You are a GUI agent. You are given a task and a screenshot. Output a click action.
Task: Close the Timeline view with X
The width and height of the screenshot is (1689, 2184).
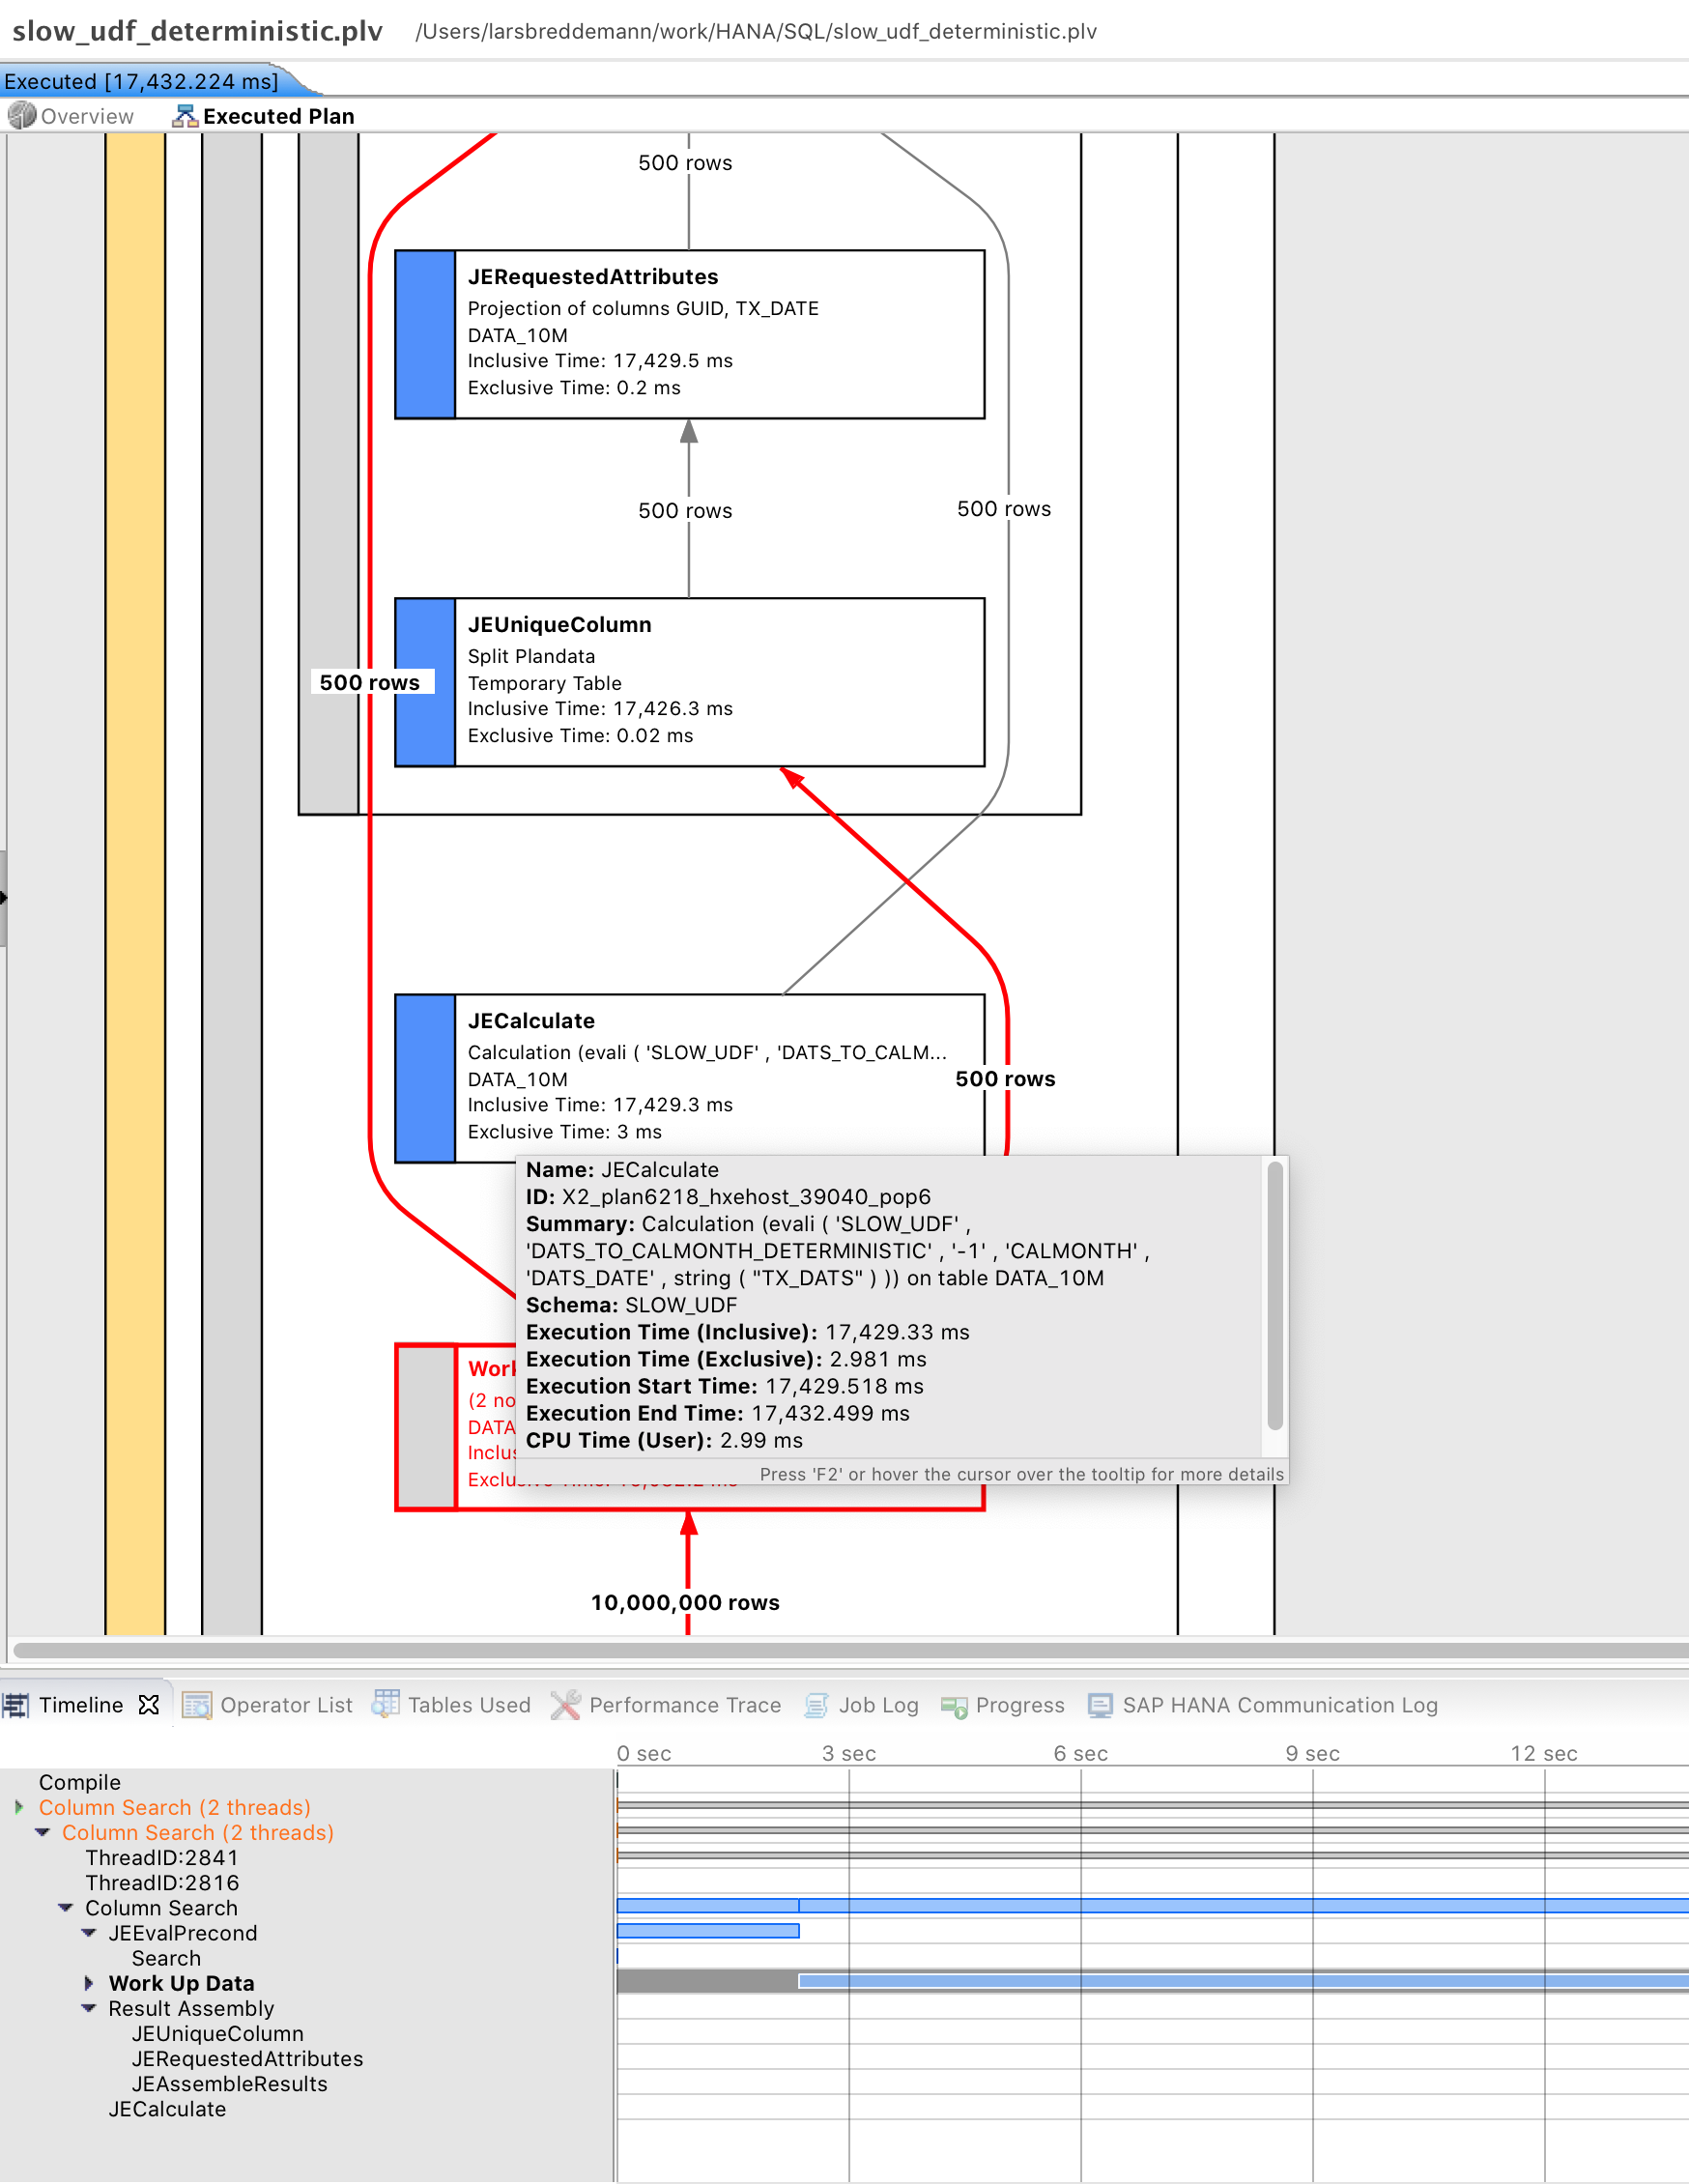pyautogui.click(x=149, y=1705)
